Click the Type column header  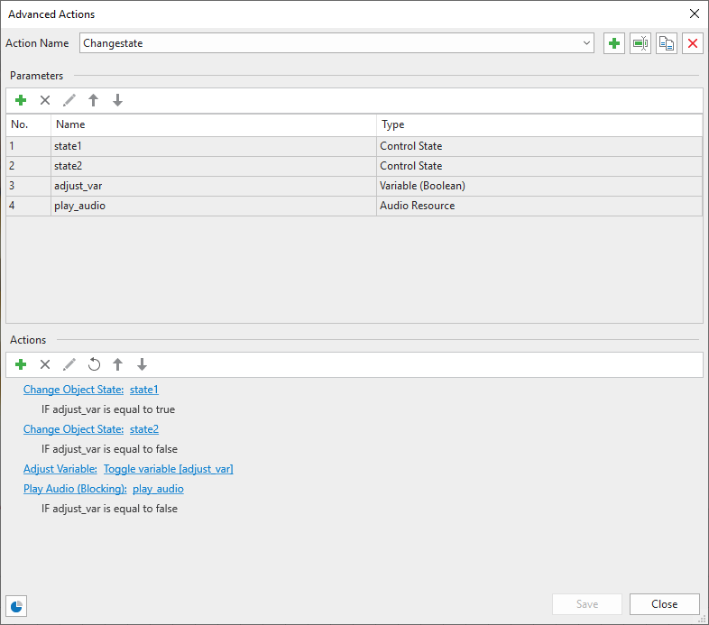coord(539,124)
